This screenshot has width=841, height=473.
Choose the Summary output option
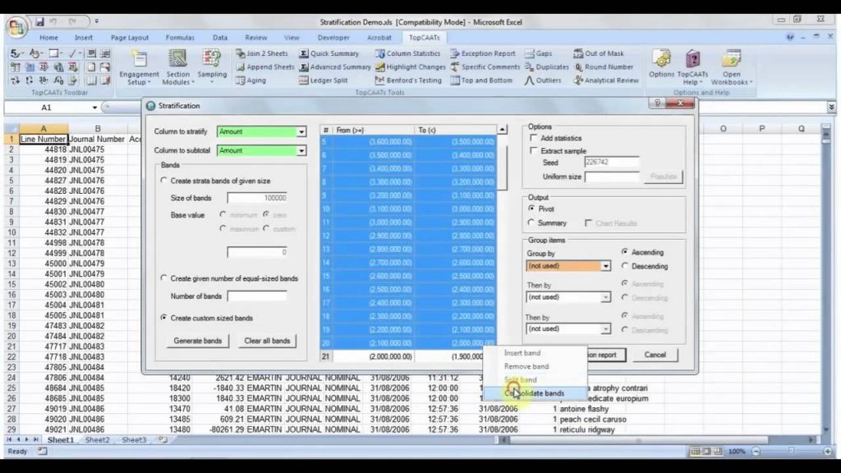coord(531,223)
